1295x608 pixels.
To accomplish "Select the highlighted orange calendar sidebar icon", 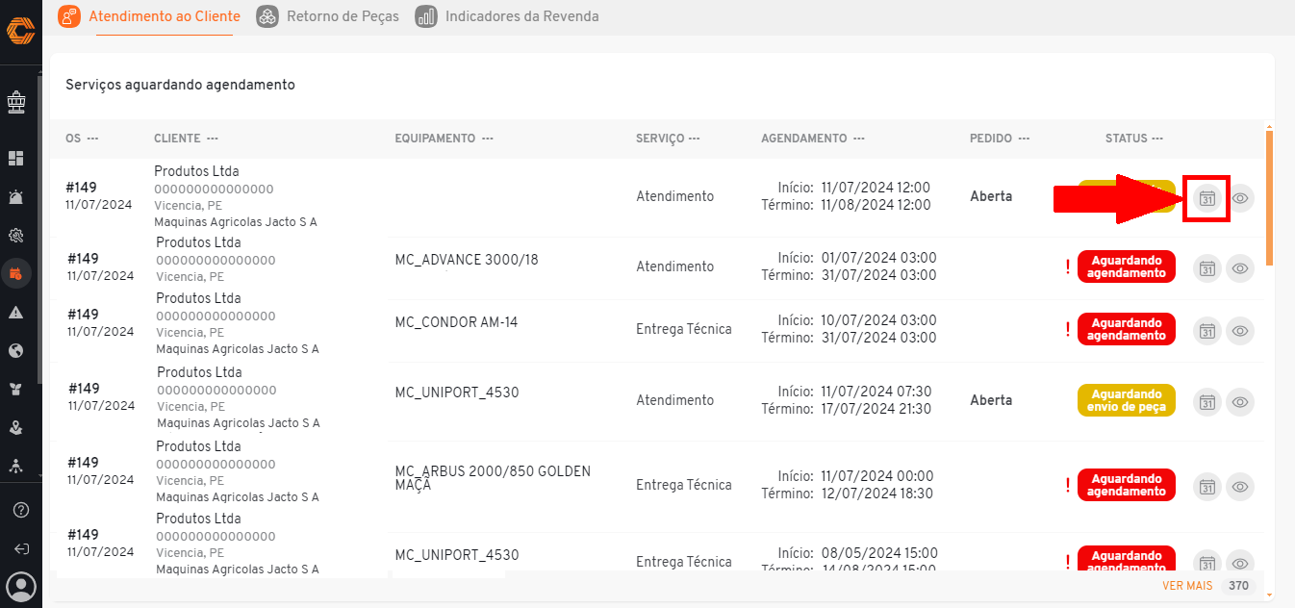I will (16, 273).
